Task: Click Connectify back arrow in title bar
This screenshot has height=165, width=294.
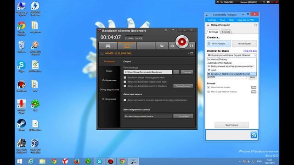Action: [207, 15]
